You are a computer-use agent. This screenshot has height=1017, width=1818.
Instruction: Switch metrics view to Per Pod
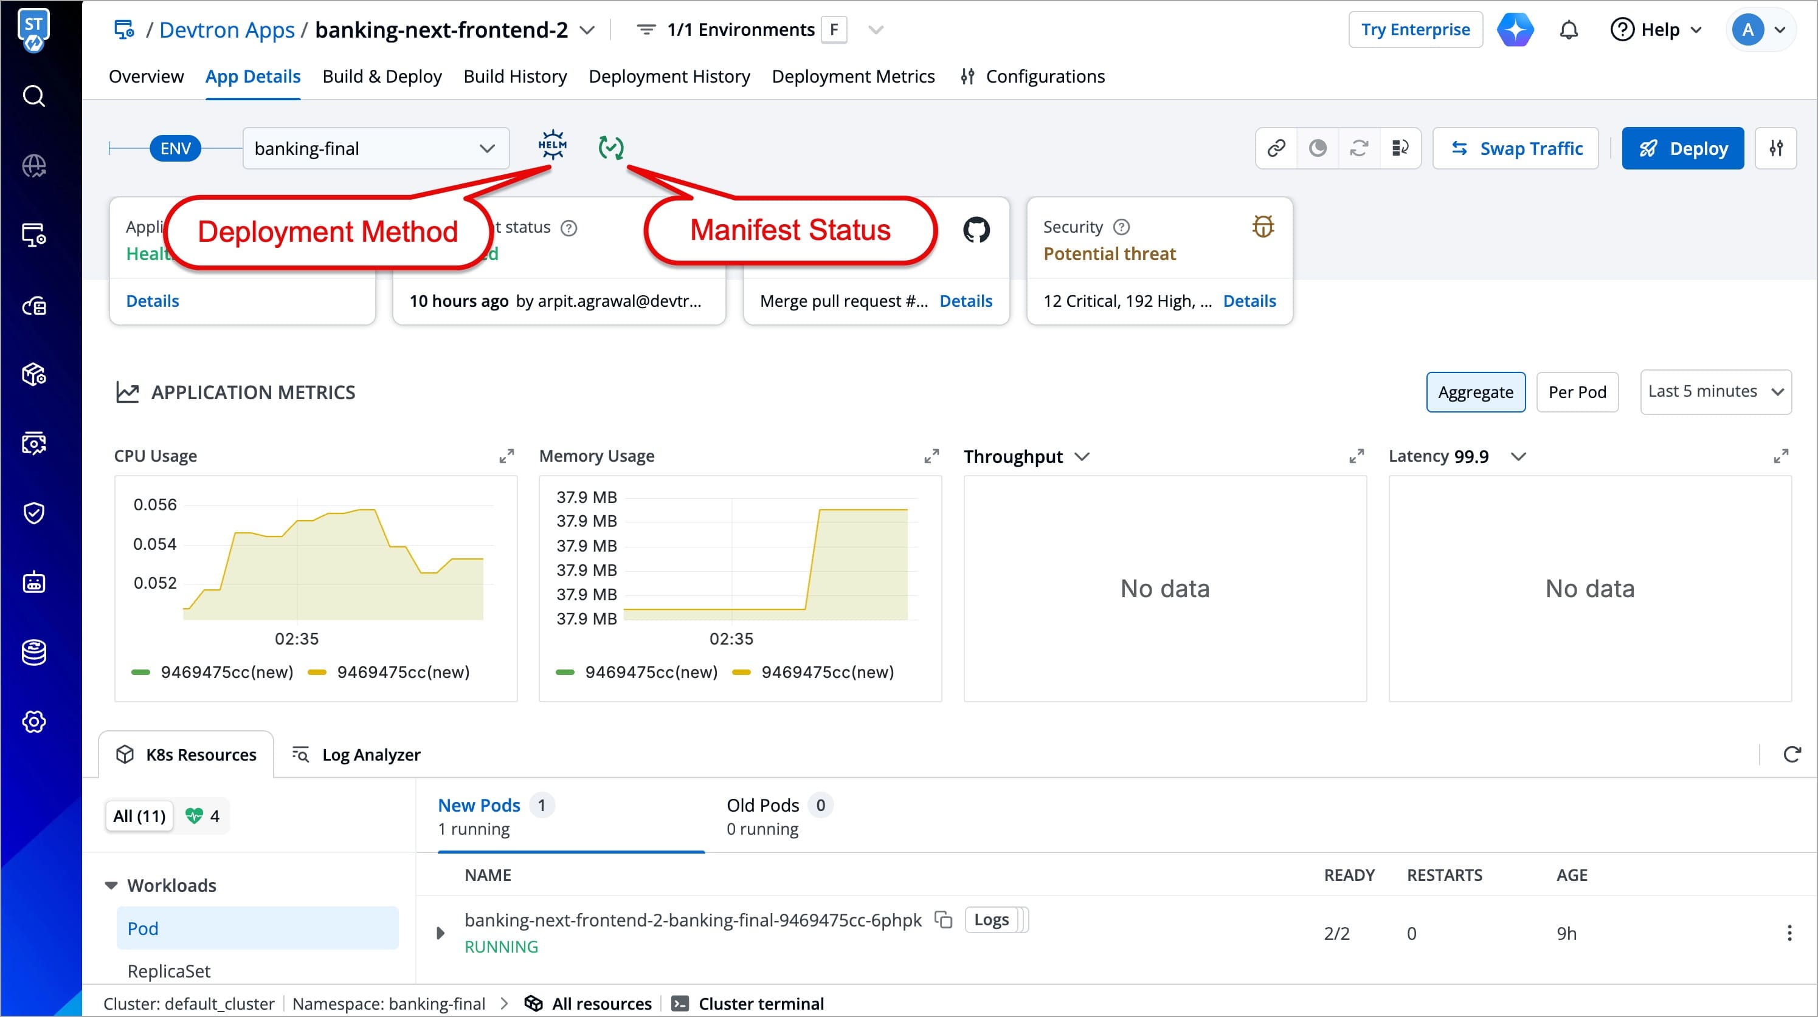coord(1577,392)
